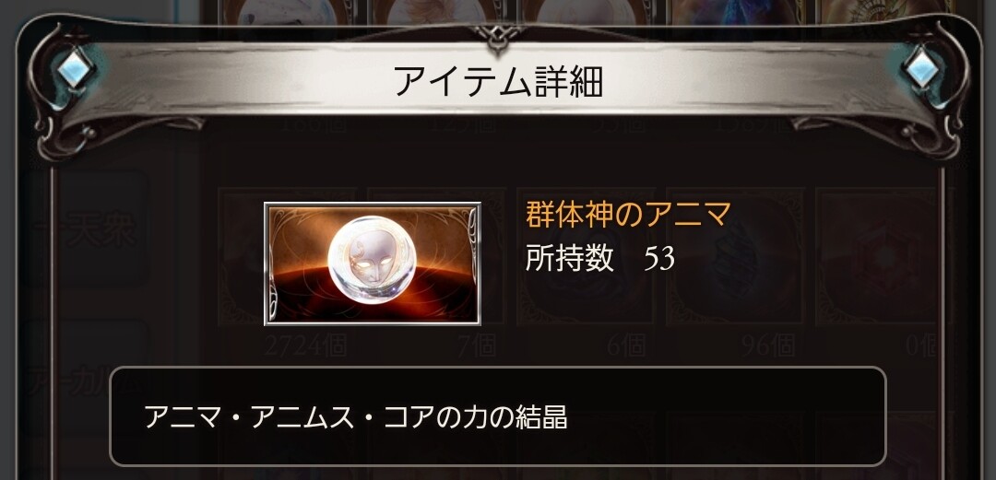Image resolution: width=996 pixels, height=480 pixels.
Task: Switch to the dimmed 天象 tab
Action: click(x=103, y=228)
